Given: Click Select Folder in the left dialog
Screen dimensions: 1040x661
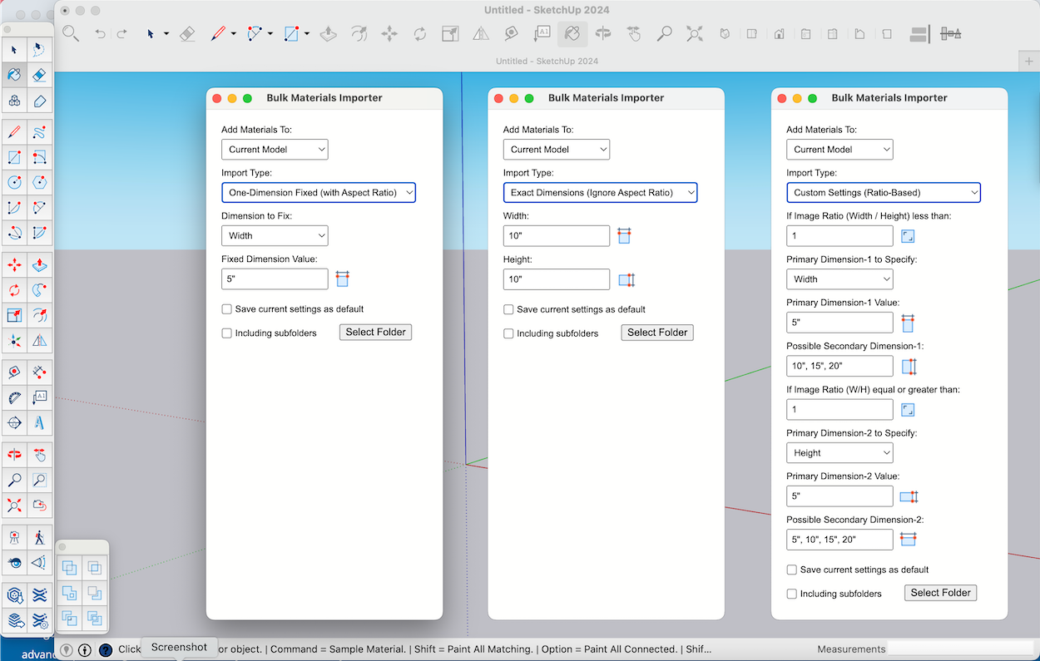Looking at the screenshot, I should point(375,333).
